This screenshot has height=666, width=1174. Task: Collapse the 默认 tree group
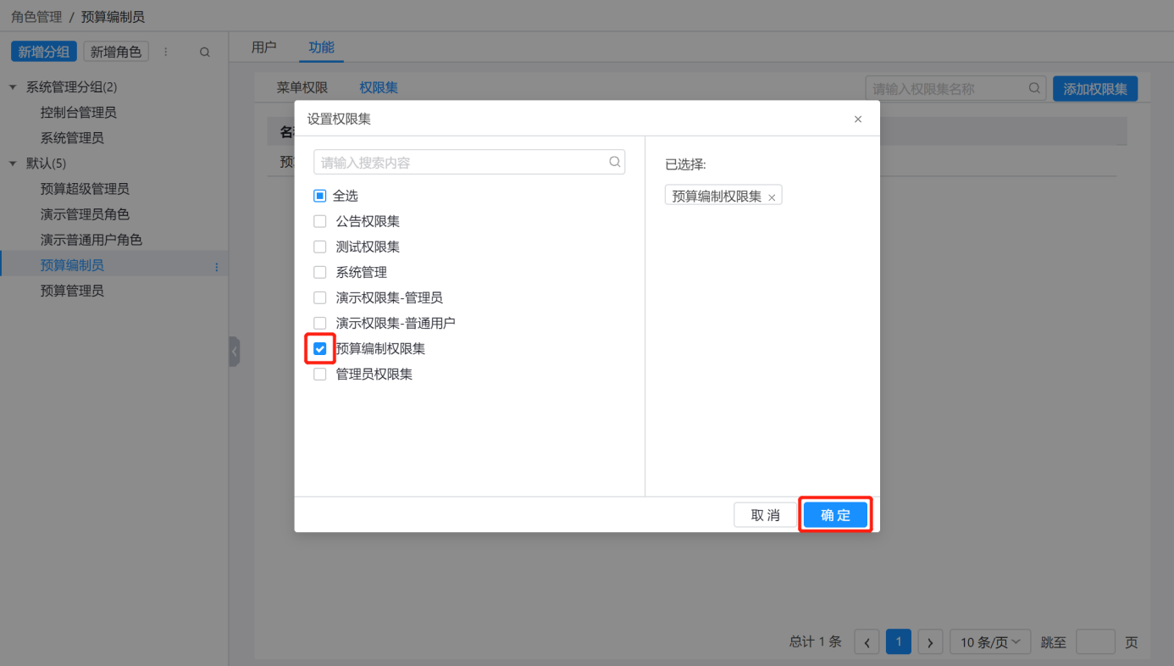(x=13, y=163)
